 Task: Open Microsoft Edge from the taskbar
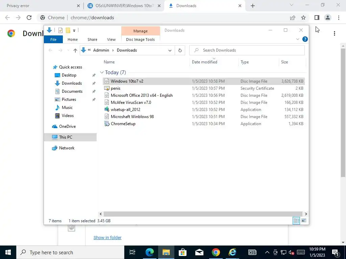[x=149, y=252]
